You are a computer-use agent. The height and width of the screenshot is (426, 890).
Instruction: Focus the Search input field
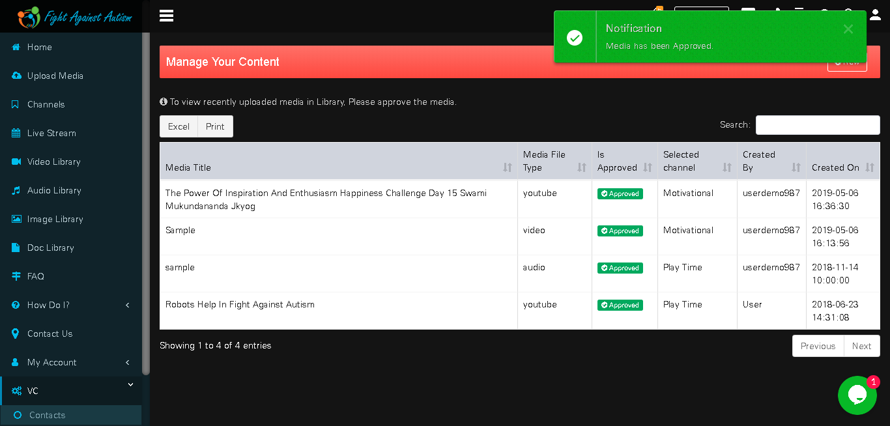(818, 125)
